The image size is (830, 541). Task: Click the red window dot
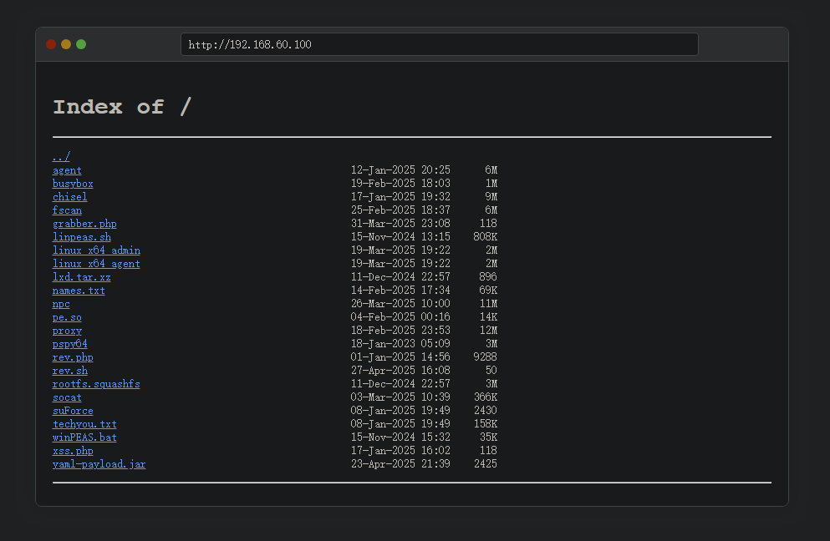pos(51,44)
